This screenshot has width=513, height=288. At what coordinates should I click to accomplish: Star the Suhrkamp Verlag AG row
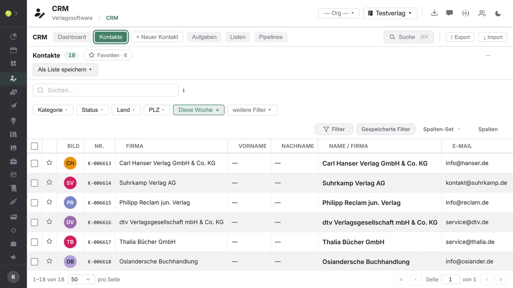pos(49,182)
